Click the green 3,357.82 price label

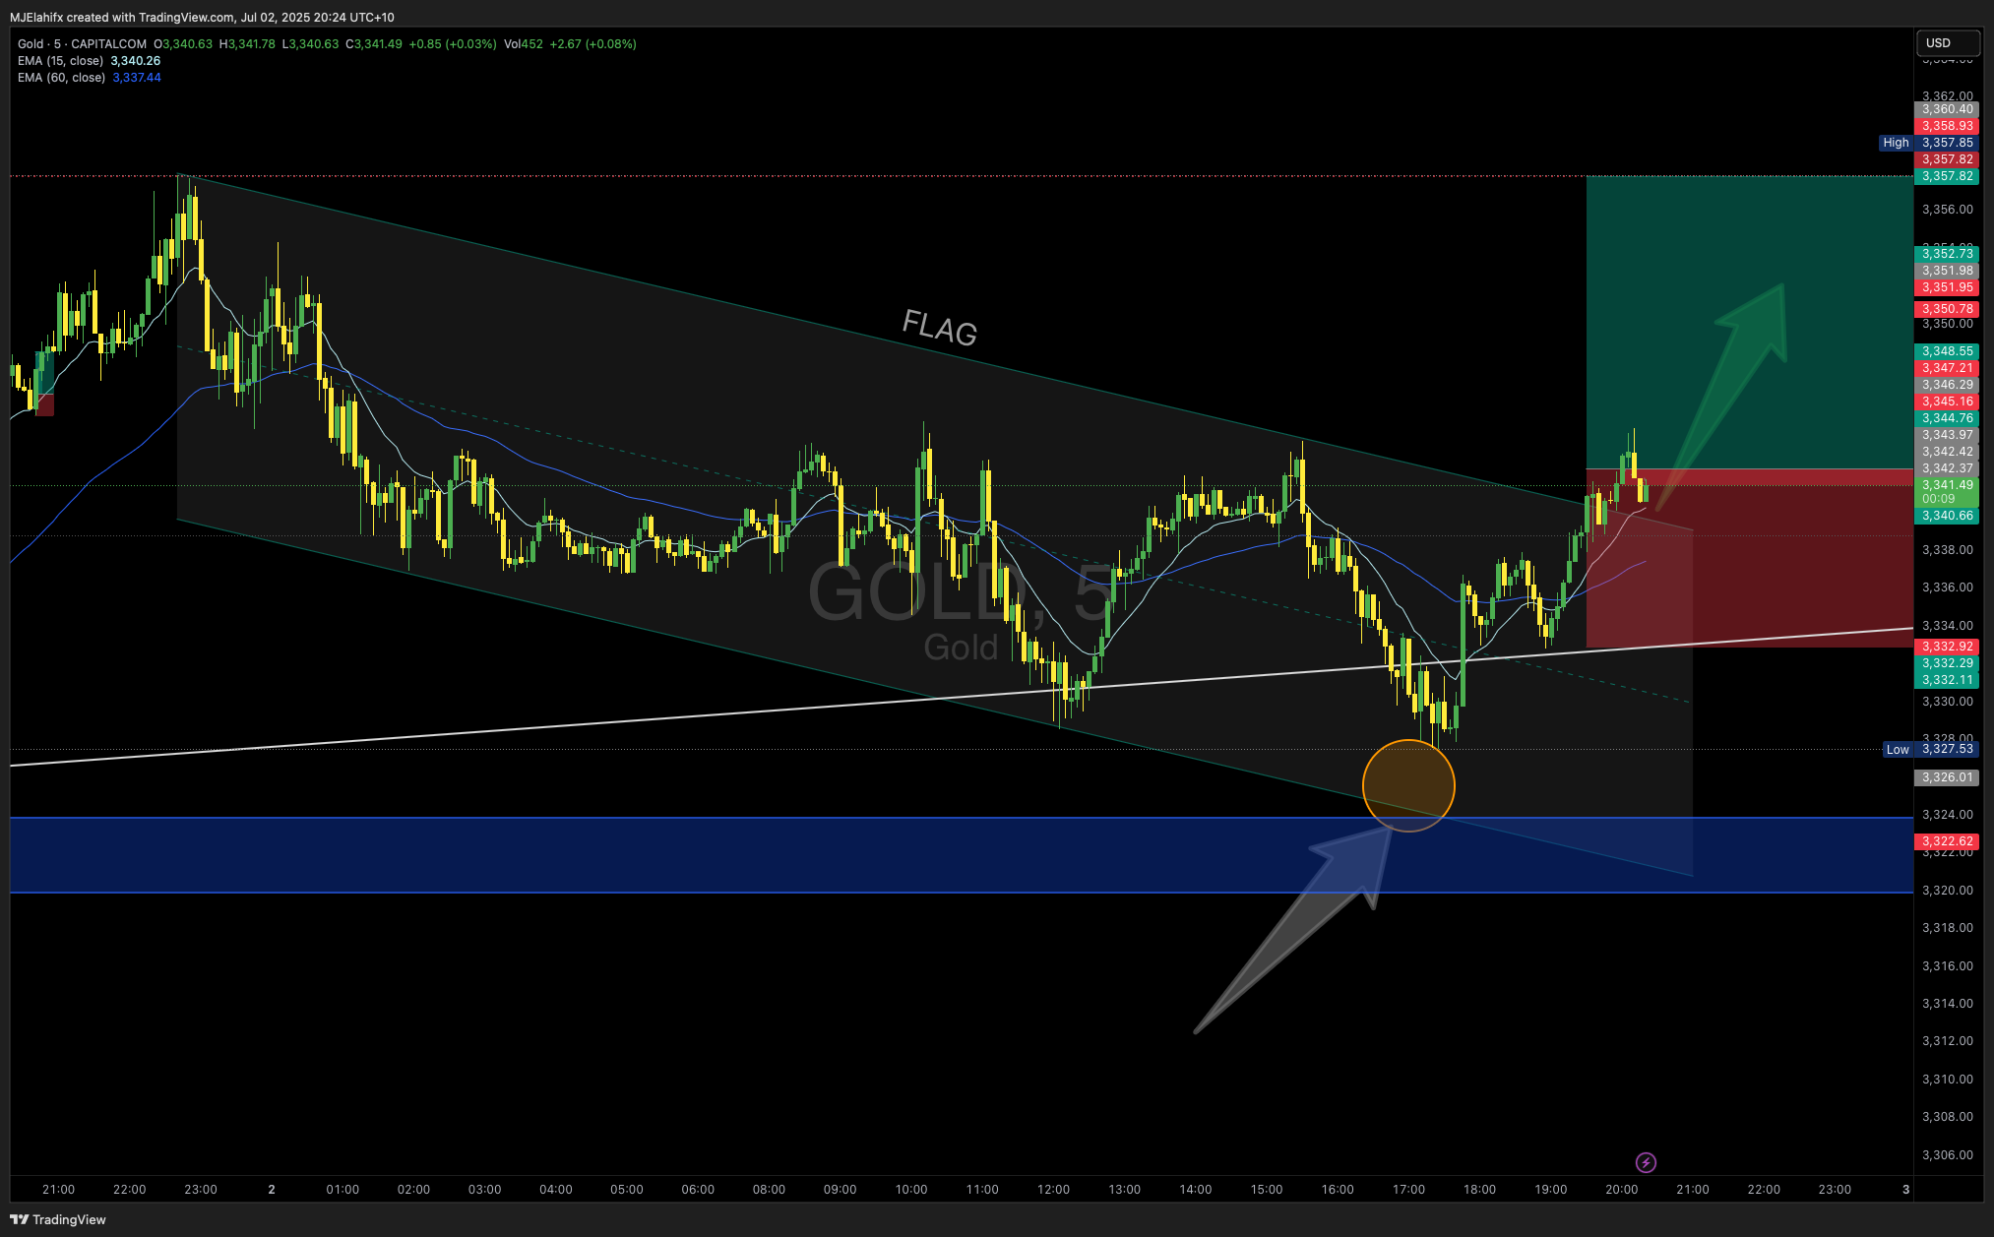(1947, 176)
